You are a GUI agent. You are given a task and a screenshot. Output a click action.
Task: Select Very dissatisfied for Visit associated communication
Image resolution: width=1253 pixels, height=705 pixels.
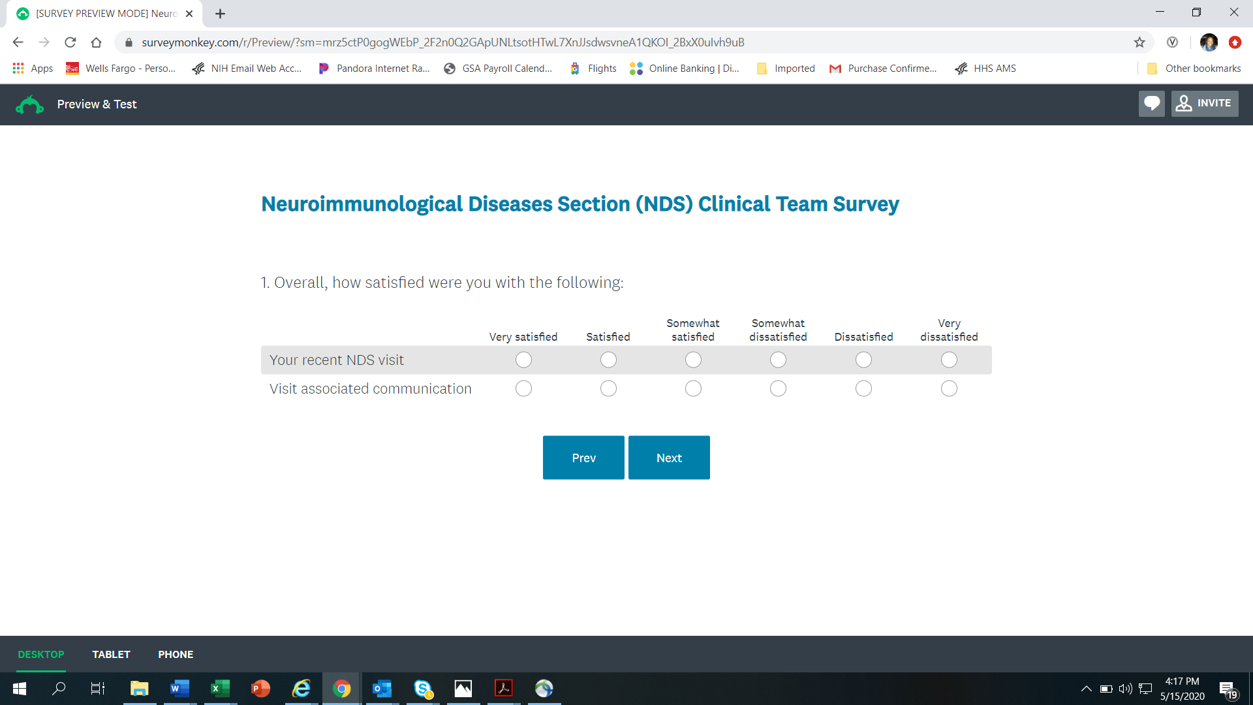(x=949, y=388)
